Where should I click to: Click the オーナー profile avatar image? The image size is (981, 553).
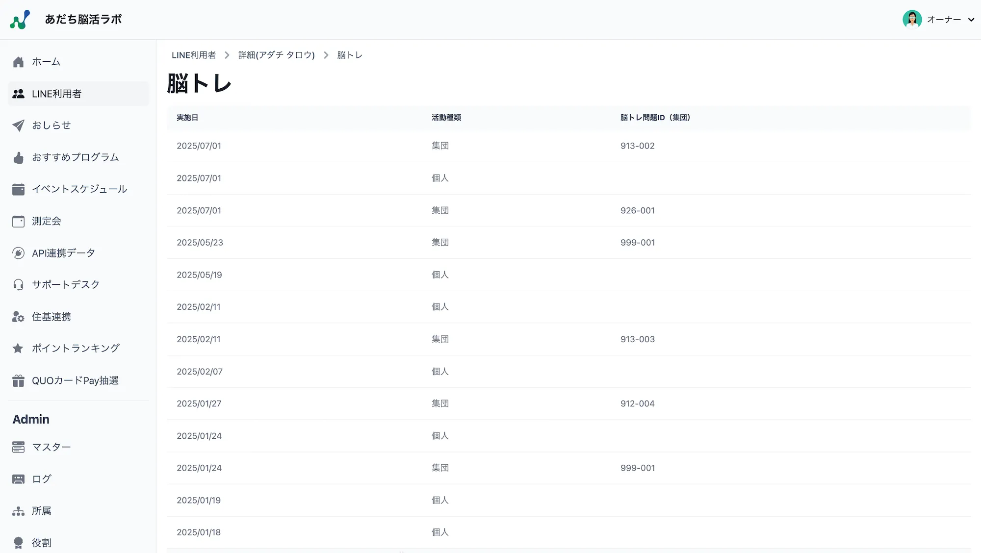point(912,20)
